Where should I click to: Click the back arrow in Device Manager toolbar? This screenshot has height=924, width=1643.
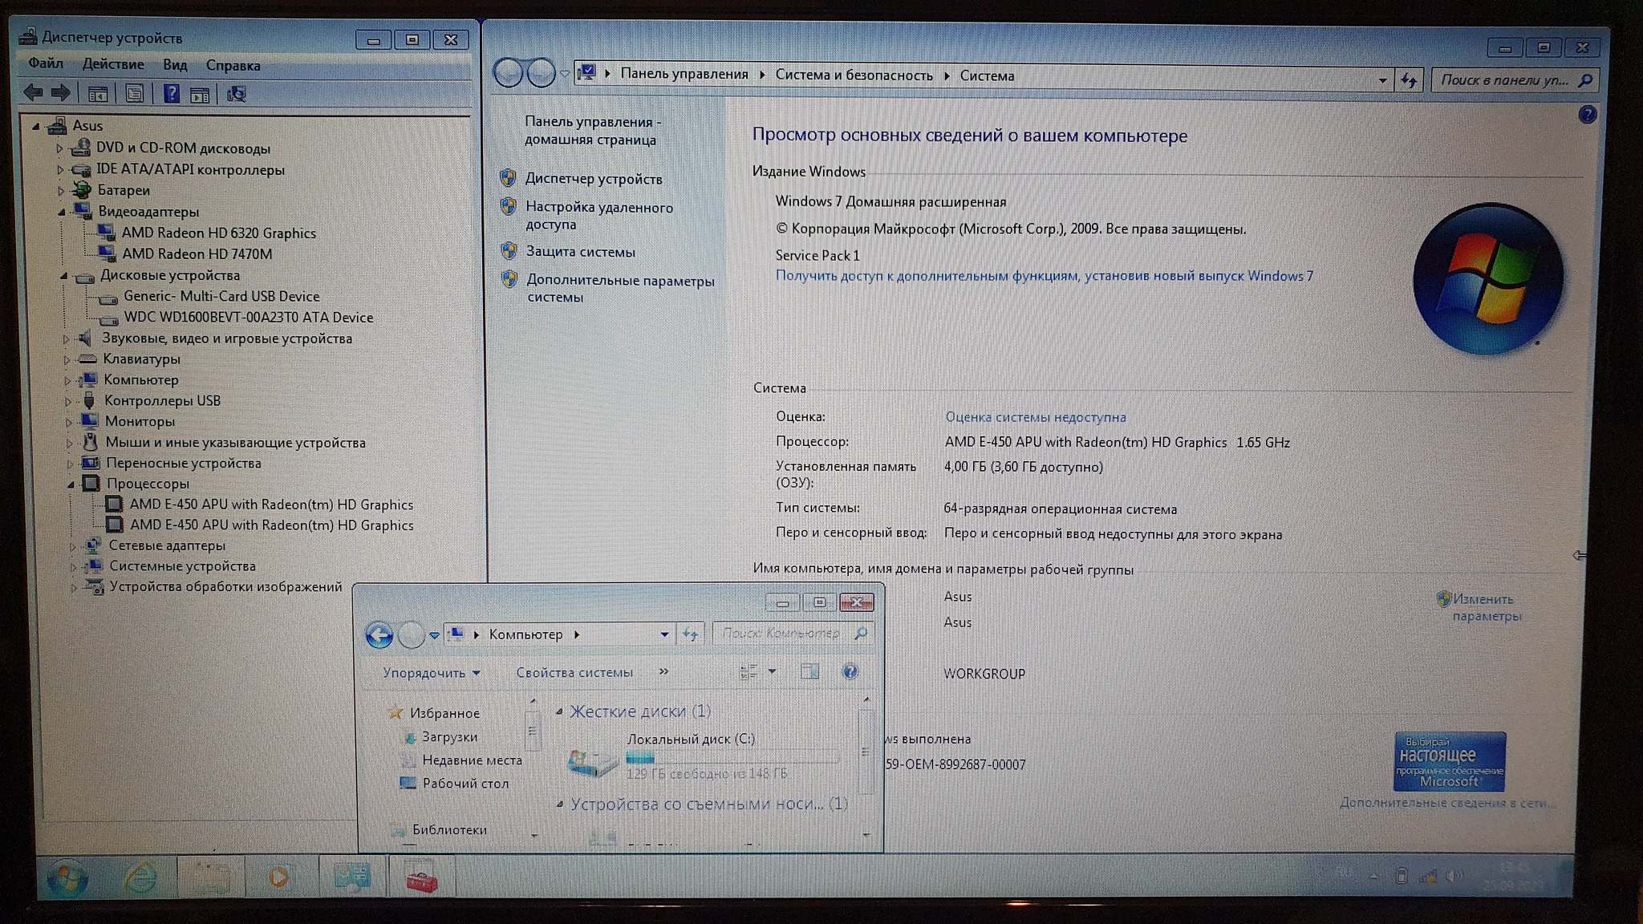coord(33,93)
